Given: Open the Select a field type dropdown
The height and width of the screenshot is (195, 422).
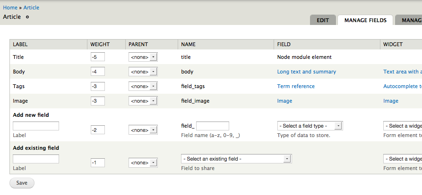Looking at the screenshot, I should (310, 126).
